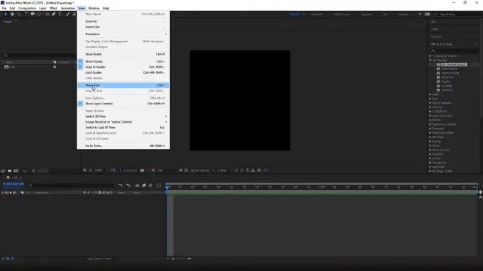Create a new folder in Project panel
Viewport: 483px width, 271px height.
(10, 171)
